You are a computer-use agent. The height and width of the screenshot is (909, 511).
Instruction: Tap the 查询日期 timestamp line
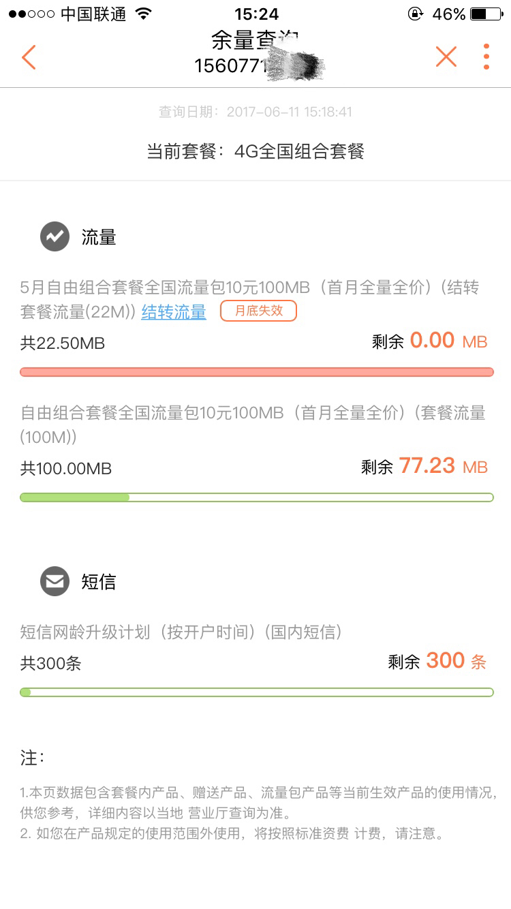(255, 112)
